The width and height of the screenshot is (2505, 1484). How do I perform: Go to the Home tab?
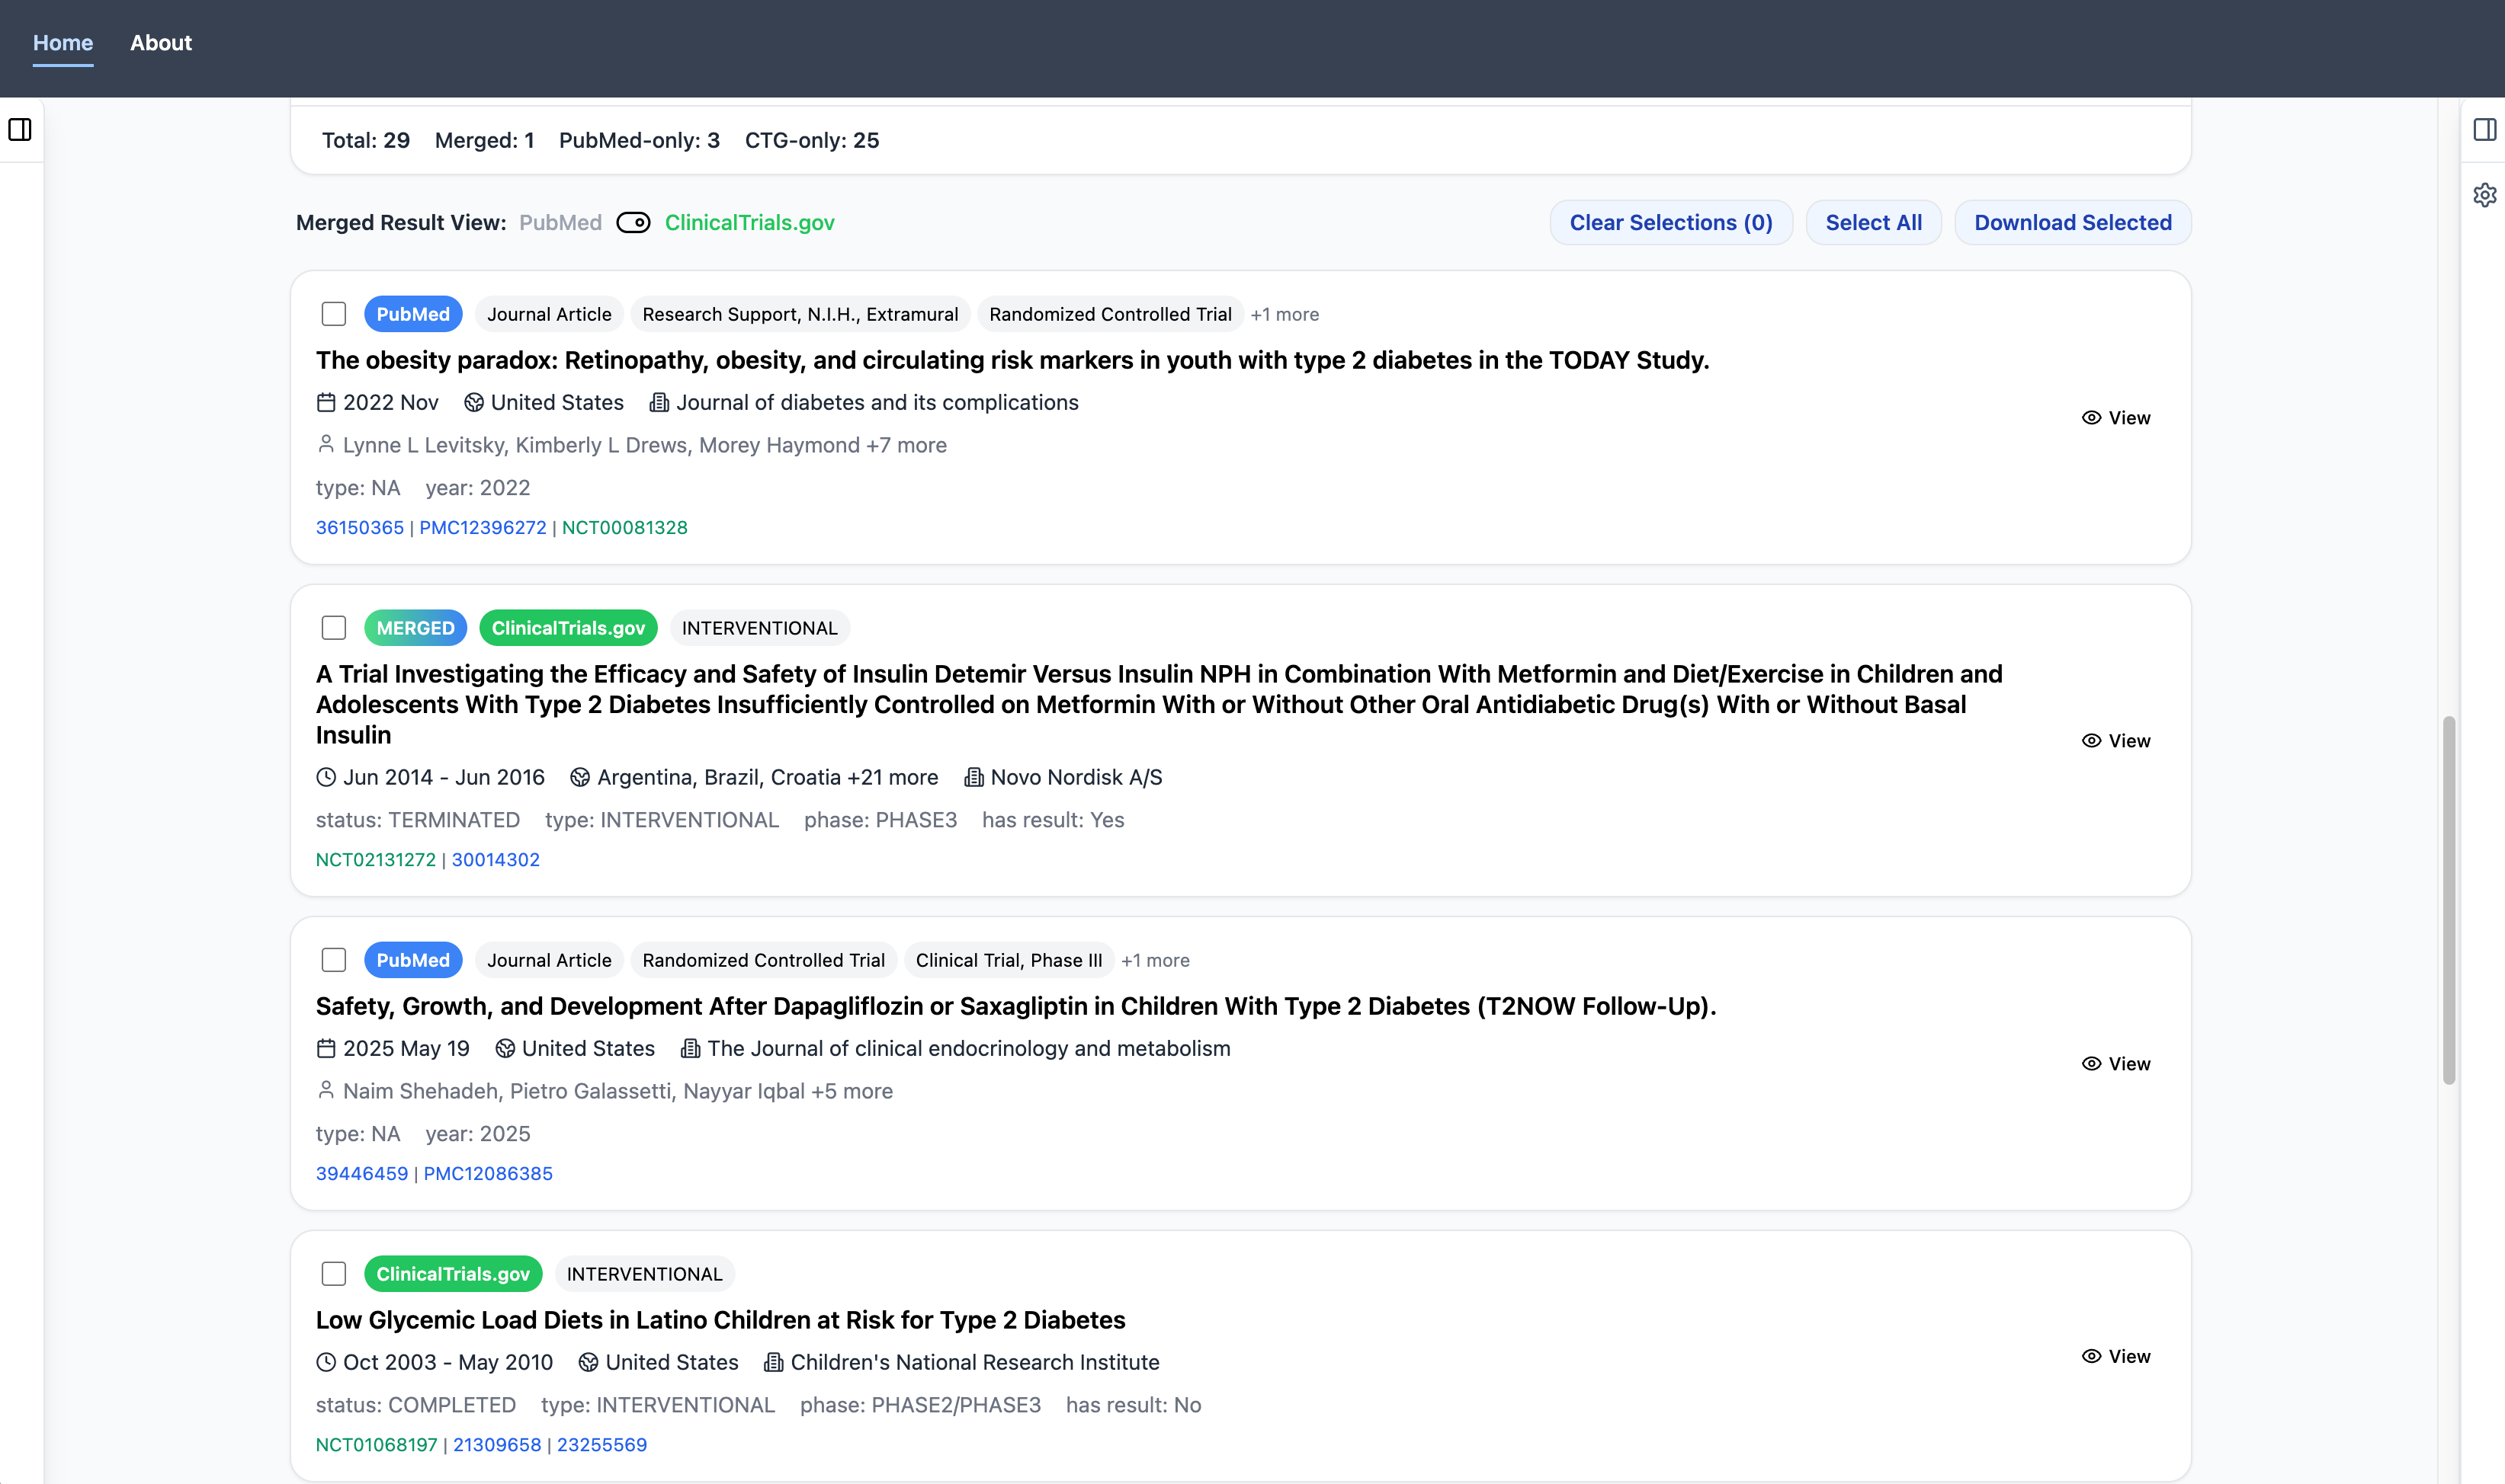coord(63,43)
